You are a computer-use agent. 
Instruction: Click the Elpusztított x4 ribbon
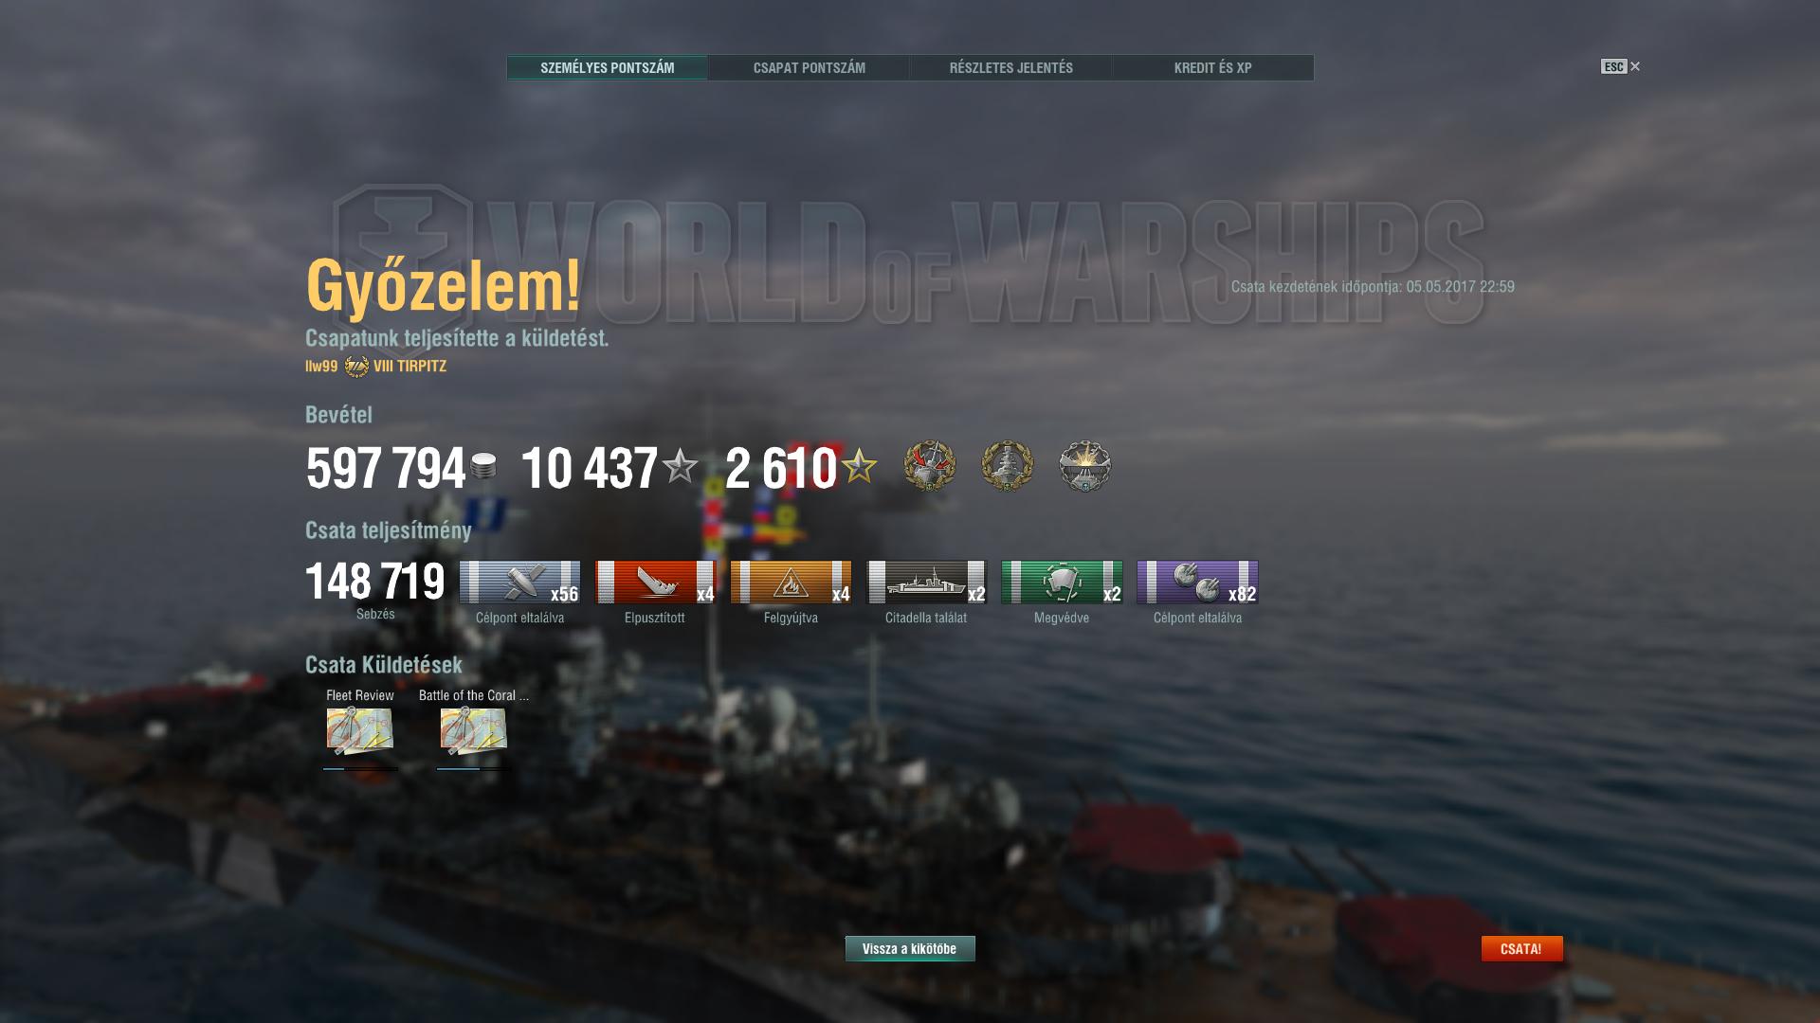point(655,582)
